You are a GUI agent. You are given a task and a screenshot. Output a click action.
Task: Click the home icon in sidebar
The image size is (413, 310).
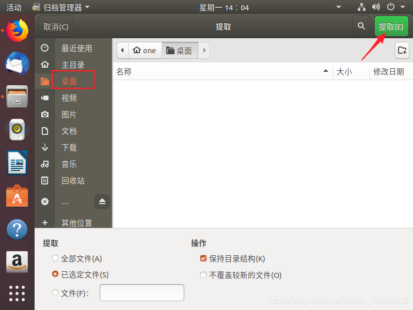point(45,65)
